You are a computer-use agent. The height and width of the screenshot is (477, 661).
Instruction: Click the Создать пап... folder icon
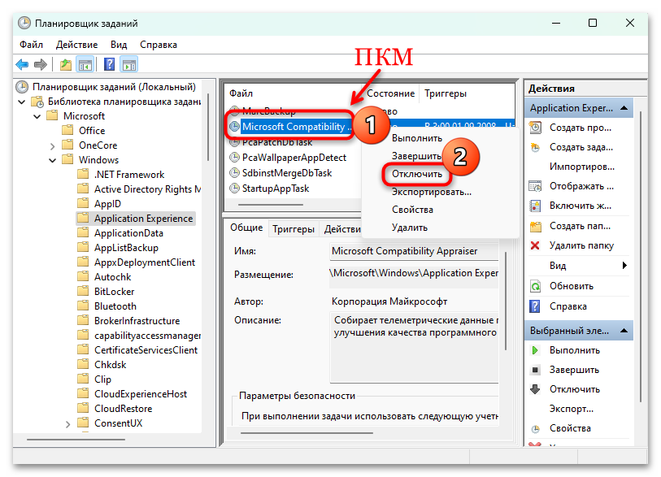[x=535, y=226]
